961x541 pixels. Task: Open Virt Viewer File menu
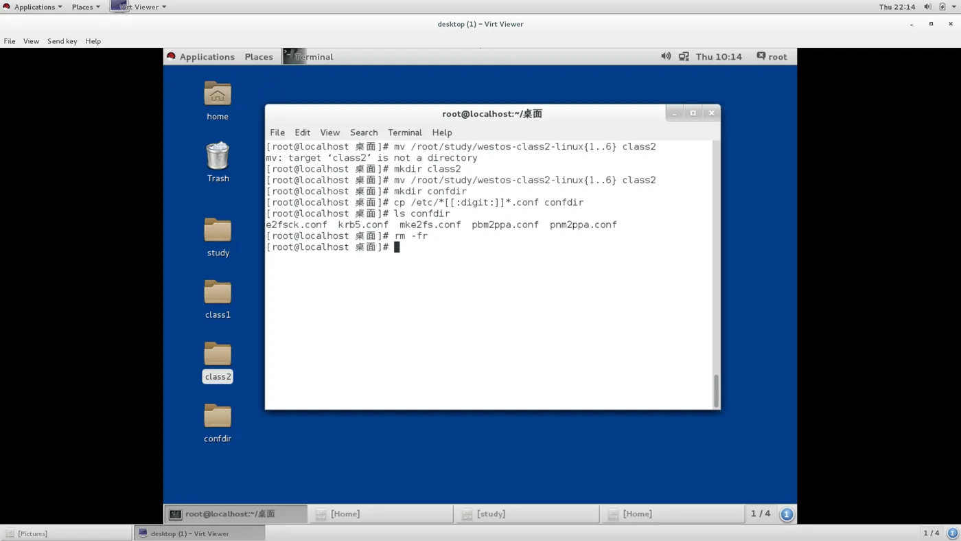pos(10,41)
